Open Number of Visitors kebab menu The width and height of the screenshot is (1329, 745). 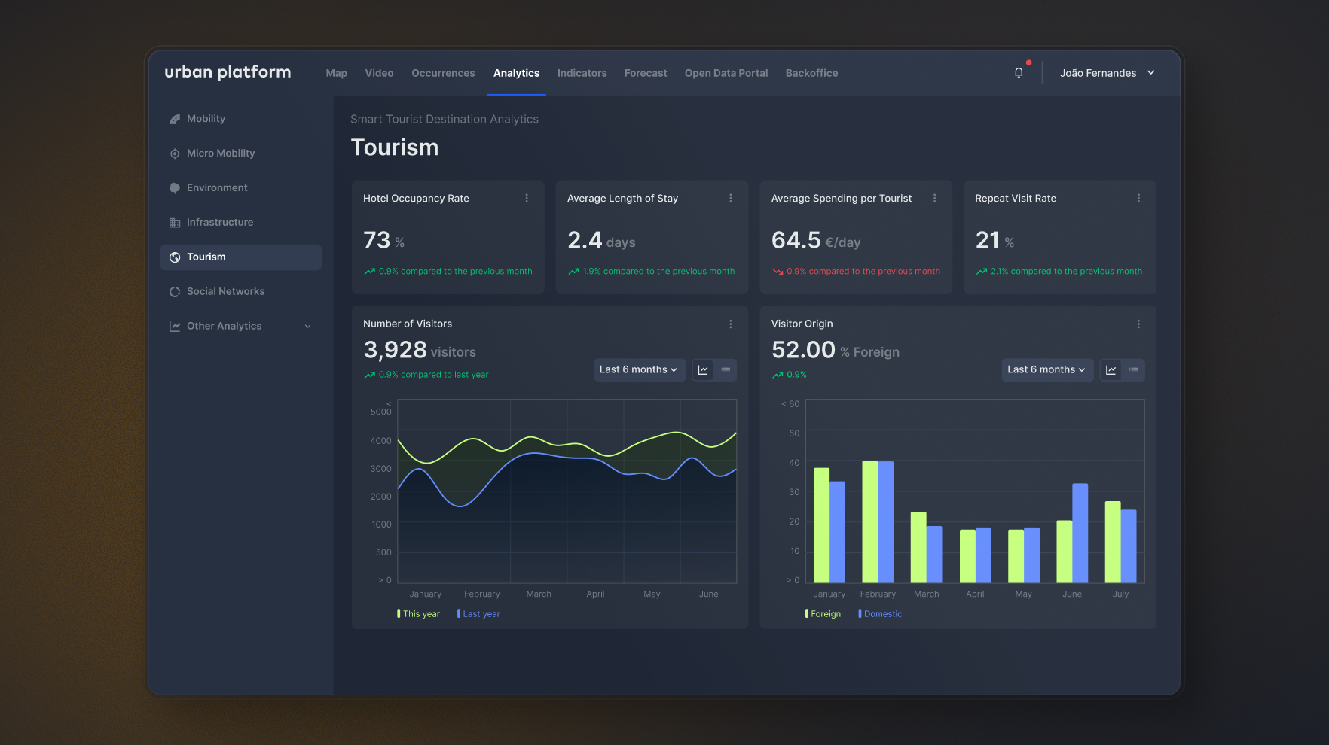(x=730, y=324)
